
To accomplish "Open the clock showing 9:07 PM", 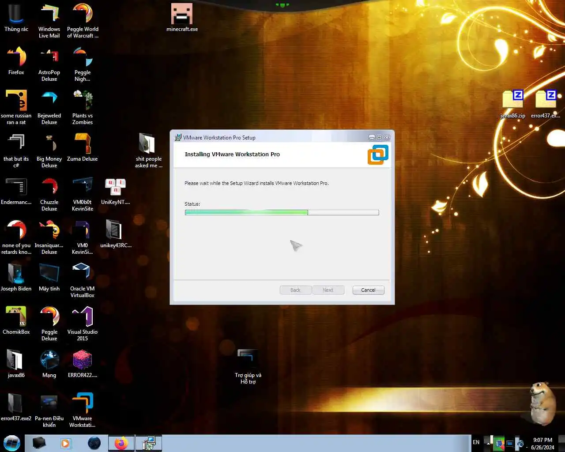I will pyautogui.click(x=542, y=444).
